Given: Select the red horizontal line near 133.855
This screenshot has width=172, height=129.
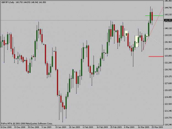Looking at the screenshot, I should pyautogui.click(x=156, y=57).
